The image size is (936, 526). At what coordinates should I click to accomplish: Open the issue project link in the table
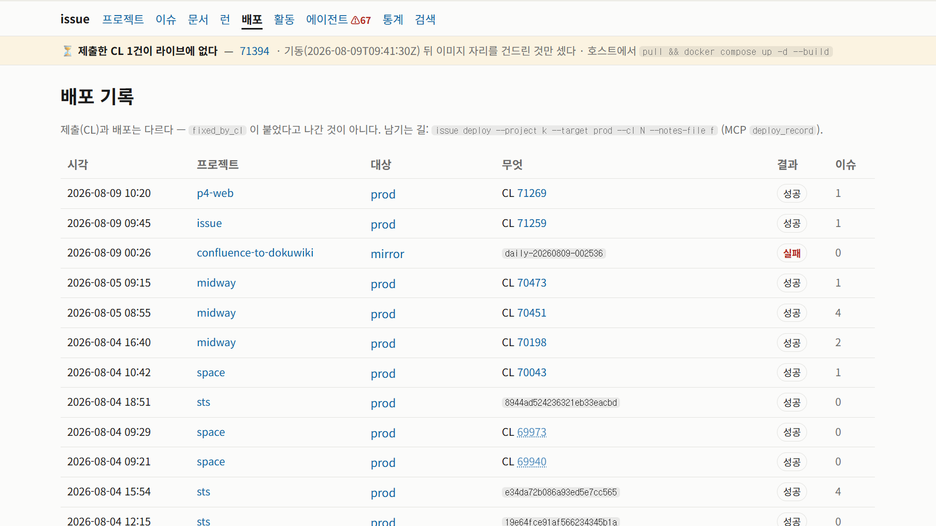(209, 223)
